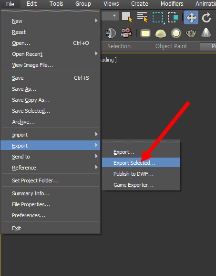Screen dimensions: 216x276
Task: Click the Select Object tool icon
Action: point(127,17)
